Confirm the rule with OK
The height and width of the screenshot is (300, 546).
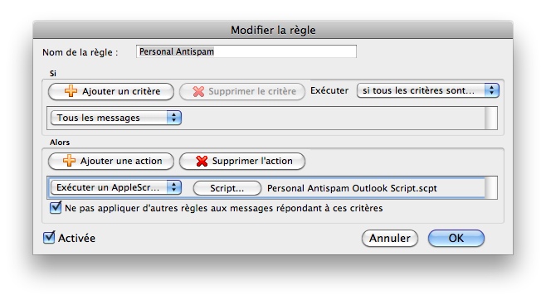tap(456, 238)
